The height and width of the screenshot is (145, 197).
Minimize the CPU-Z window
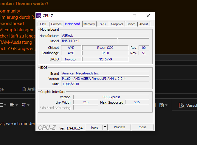[121, 16]
